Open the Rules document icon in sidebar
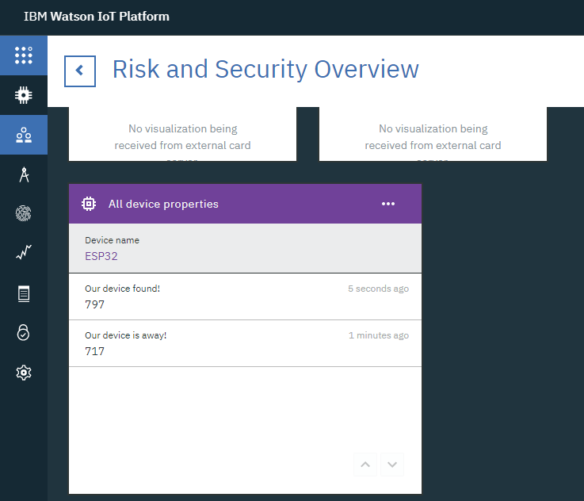 tap(24, 294)
